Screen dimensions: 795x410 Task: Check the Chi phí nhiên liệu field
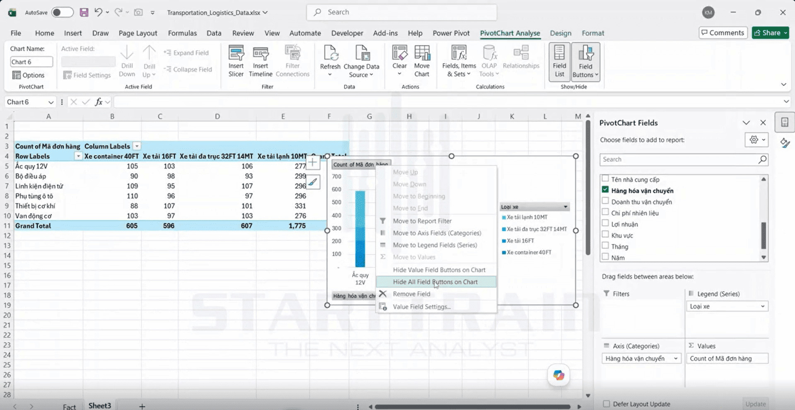pyautogui.click(x=605, y=212)
